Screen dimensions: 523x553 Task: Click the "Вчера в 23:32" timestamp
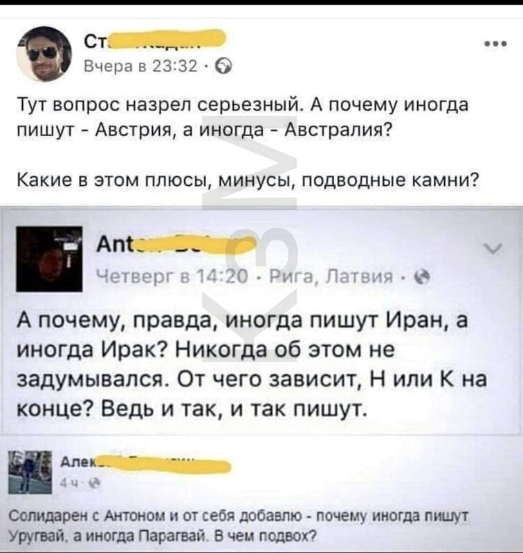pyautogui.click(x=140, y=66)
